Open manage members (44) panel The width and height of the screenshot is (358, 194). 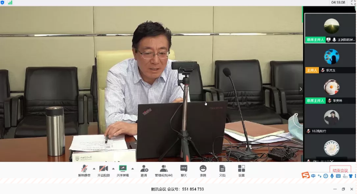coord(164,171)
